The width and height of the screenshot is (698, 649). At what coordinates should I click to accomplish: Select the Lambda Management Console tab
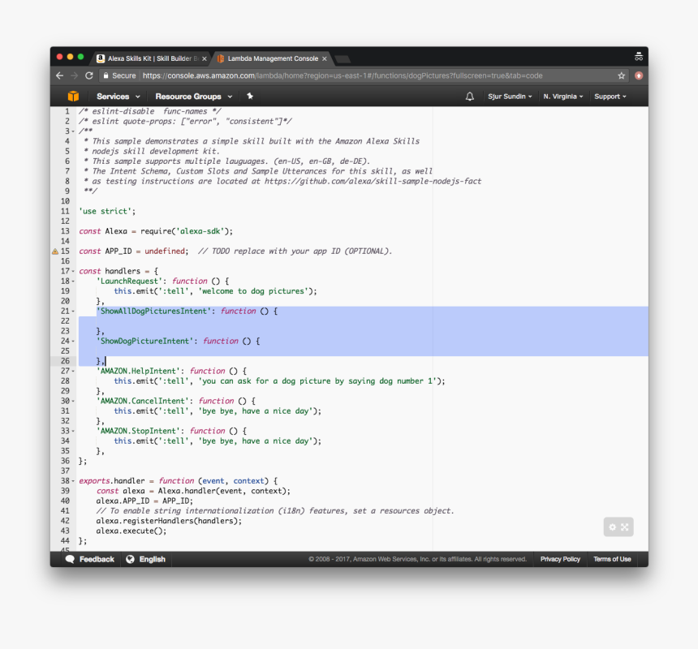tap(273, 58)
